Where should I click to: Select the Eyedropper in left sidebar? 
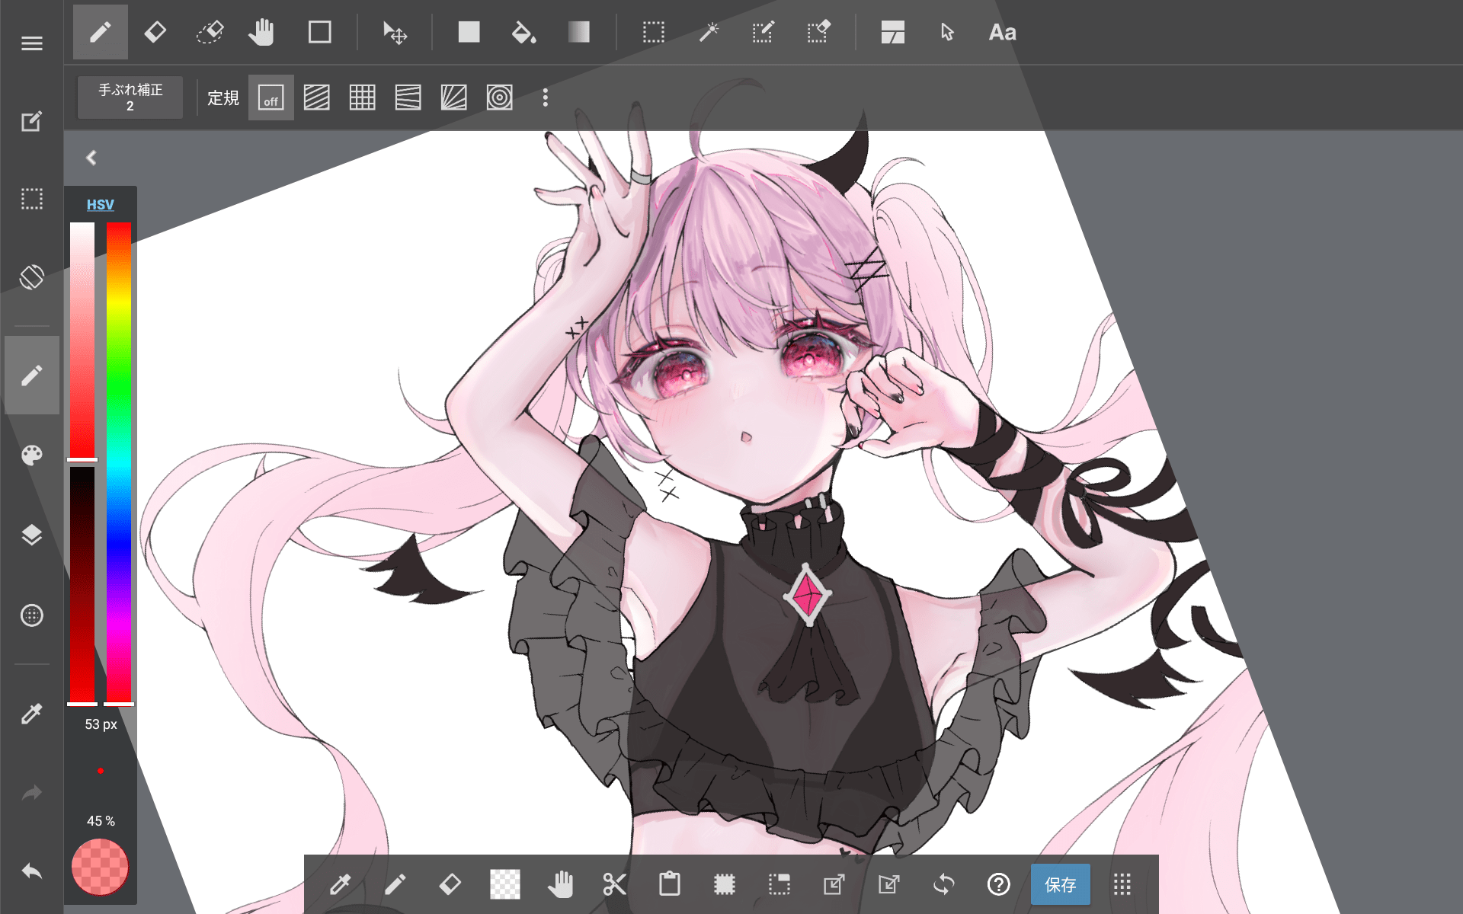32,714
